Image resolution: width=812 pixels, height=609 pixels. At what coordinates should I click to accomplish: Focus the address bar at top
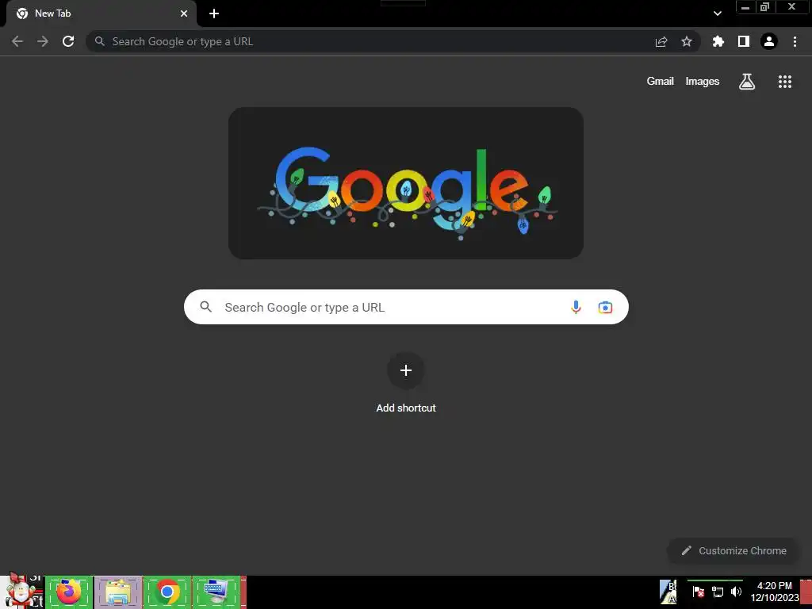pyautogui.click(x=393, y=41)
